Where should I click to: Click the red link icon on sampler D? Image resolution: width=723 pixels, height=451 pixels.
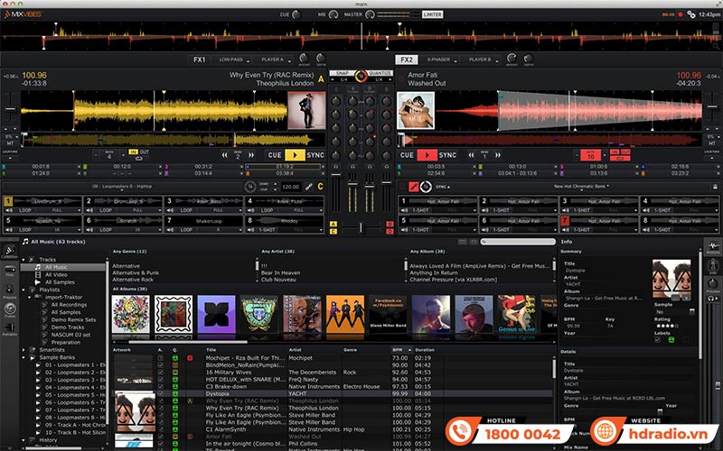click(x=414, y=187)
